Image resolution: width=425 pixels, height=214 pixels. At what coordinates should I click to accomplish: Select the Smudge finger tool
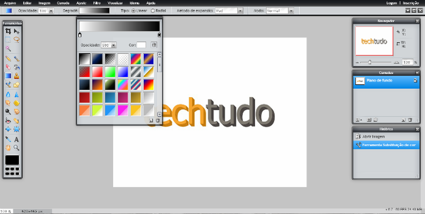(8, 103)
